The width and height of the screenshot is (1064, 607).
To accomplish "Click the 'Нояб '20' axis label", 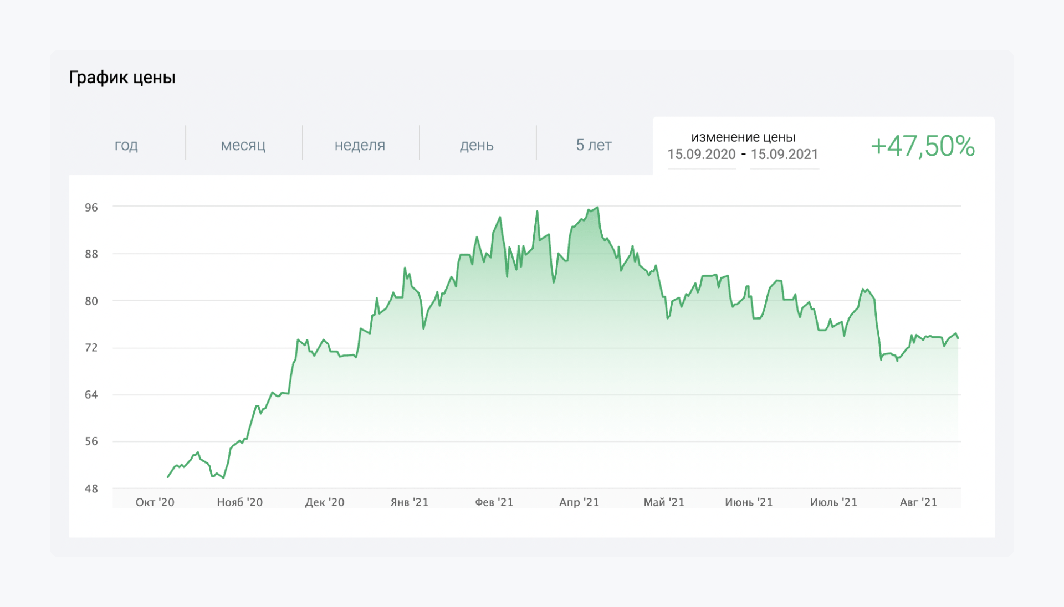I will point(240,502).
